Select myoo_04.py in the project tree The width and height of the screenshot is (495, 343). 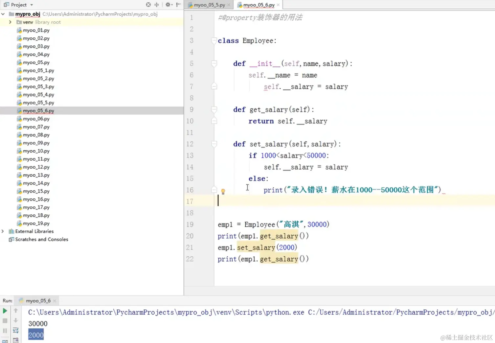coord(36,54)
